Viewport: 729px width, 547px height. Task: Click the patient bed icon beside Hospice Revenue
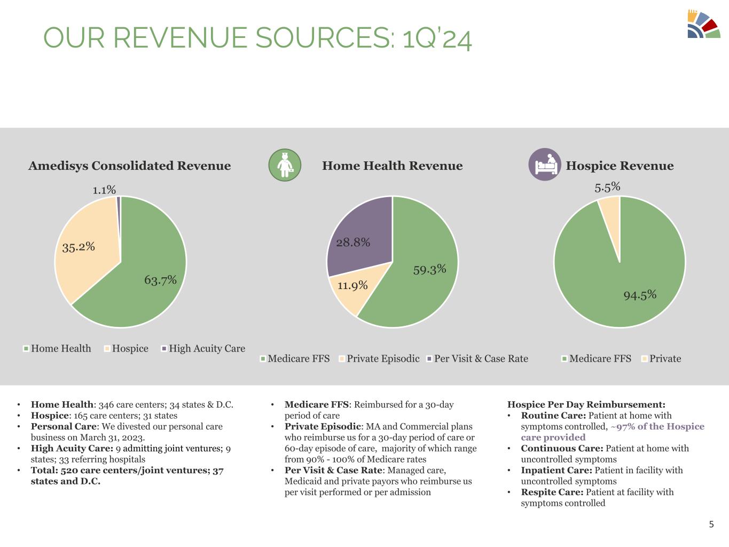(x=544, y=165)
